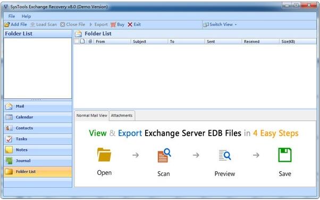This screenshot has width=320, height=200.
Task: Click the application logo in title bar
Action: pos(6,6)
